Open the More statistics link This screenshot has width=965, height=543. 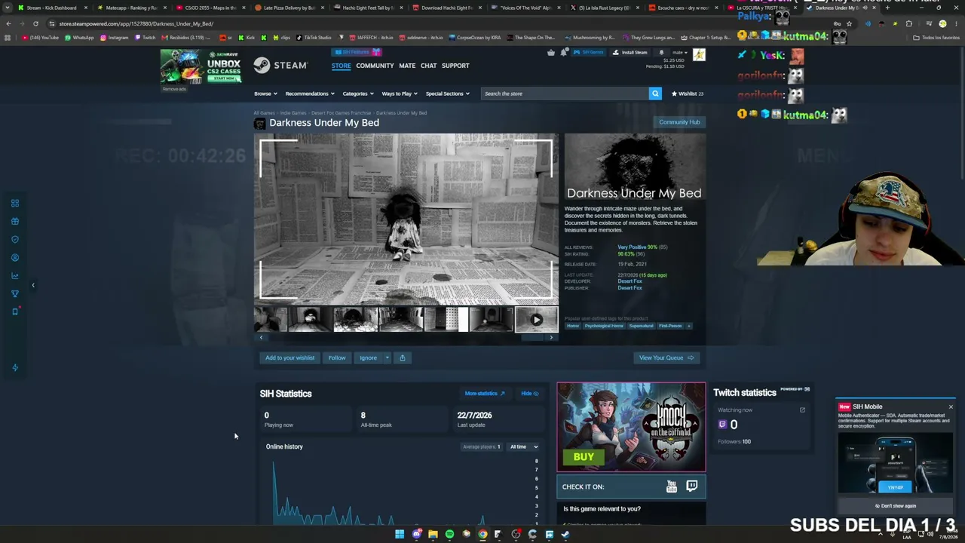(485, 394)
